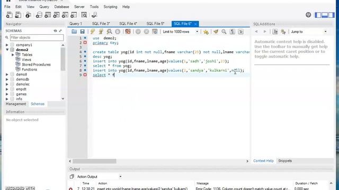Switch to Query 1 tab
339x190 pixels.
point(76,24)
